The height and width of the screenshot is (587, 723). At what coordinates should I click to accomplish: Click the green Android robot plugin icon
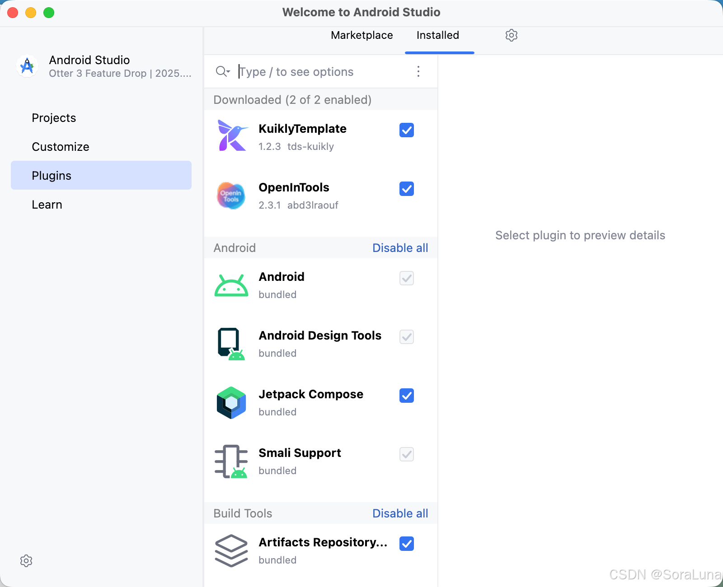231,285
